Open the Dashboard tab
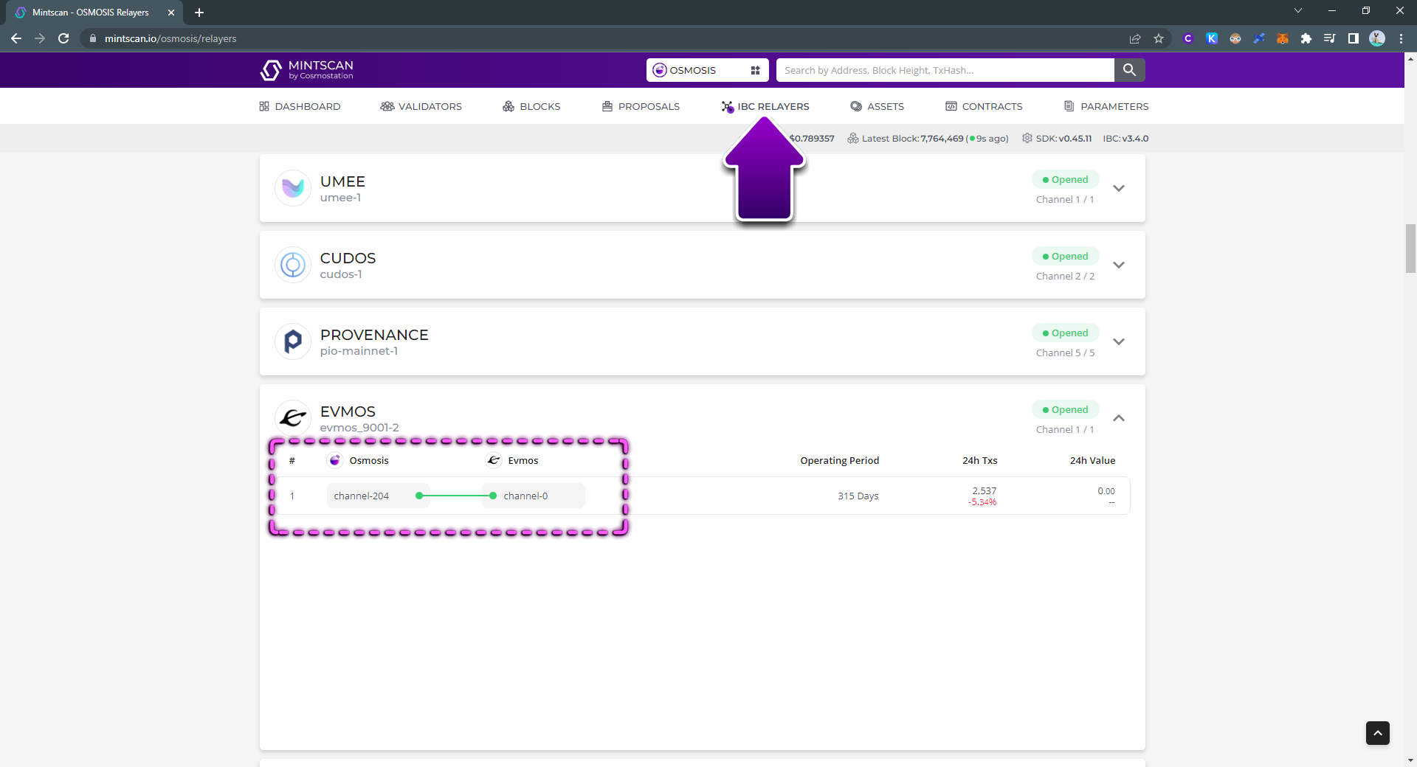This screenshot has height=767, width=1417. (x=300, y=106)
